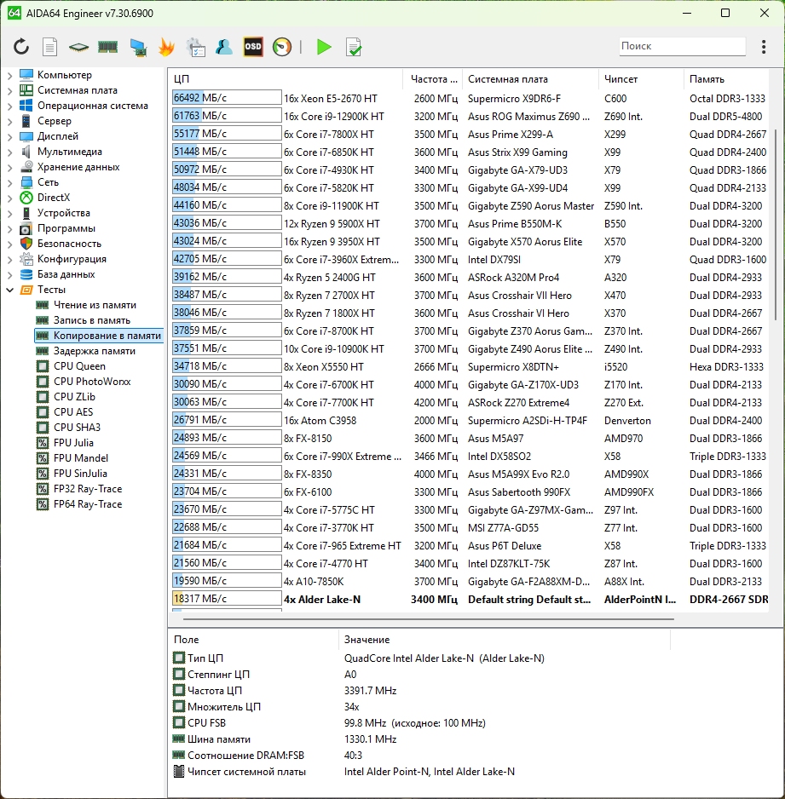Open the Report page icon
Screen dimensions: 785x799
coord(50,47)
